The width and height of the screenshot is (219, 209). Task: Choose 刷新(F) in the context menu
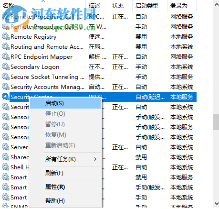coord(65,173)
